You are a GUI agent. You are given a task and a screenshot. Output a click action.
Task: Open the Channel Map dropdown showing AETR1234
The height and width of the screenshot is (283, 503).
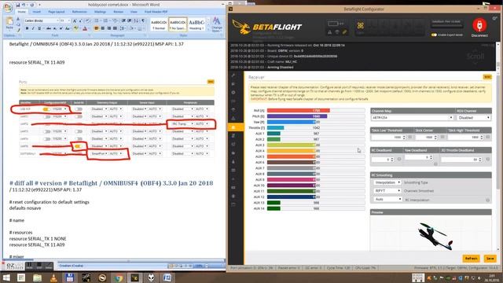pos(412,118)
